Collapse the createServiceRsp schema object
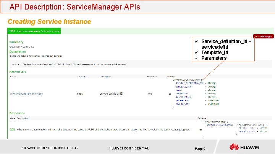The image size is (275, 154). (x=204, y=122)
